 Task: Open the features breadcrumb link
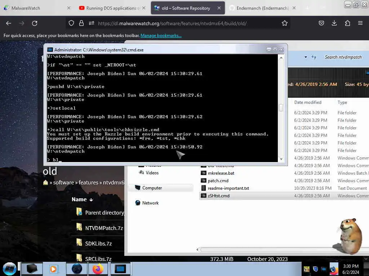tap(89, 182)
